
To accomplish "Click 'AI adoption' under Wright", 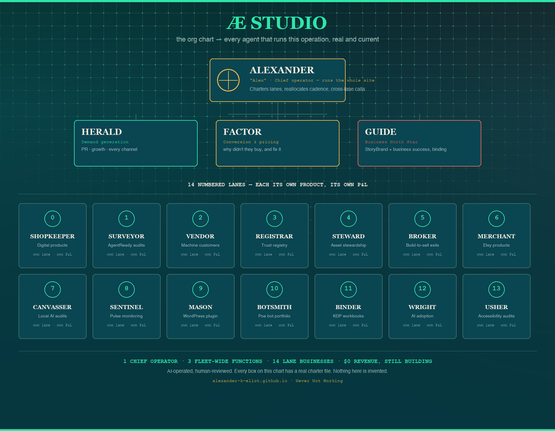I will click(422, 316).
